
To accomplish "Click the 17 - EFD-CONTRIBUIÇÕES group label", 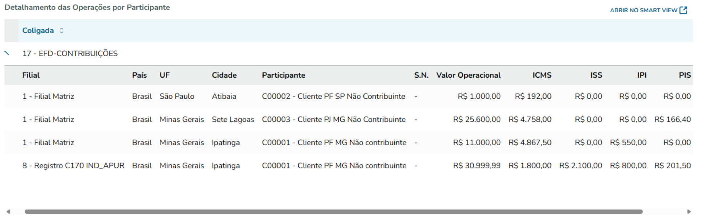I will coord(70,53).
